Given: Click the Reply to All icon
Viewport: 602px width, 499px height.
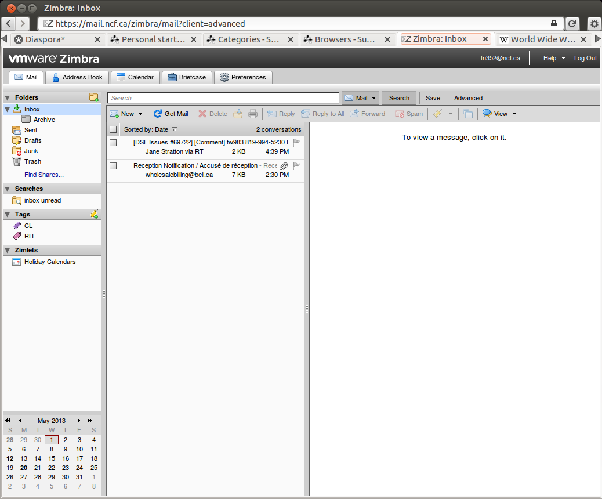Looking at the screenshot, I should tap(305, 114).
